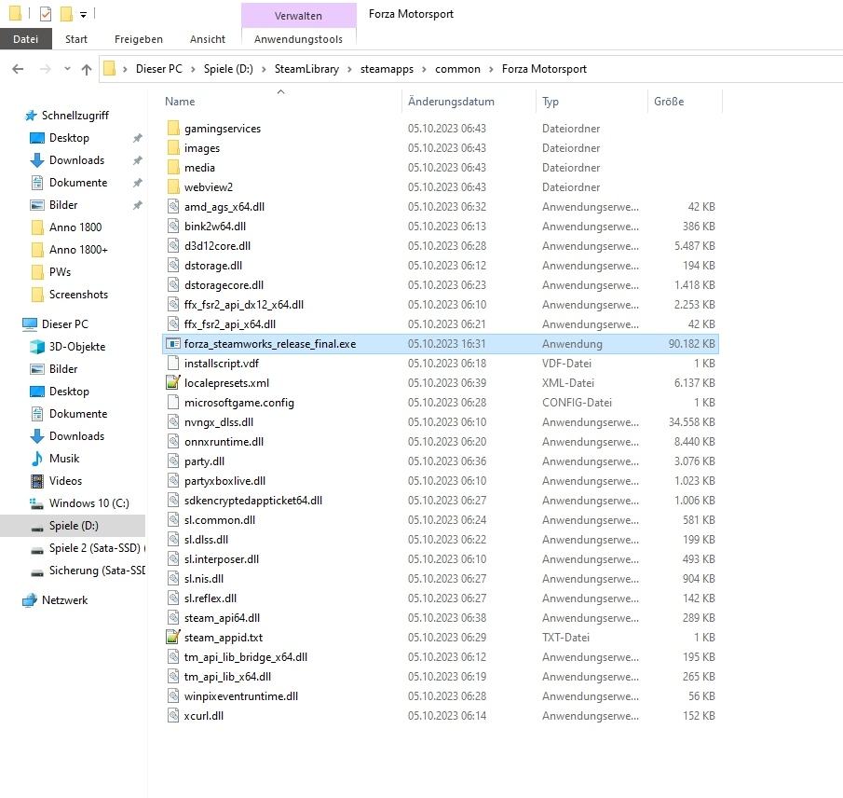Expand the chevron after Dieser PC breadcrumb
Viewport: 843px width, 798px height.
(x=193, y=69)
